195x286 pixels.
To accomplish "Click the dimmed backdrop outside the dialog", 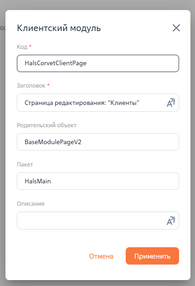I will pyautogui.click(x=97, y=5).
